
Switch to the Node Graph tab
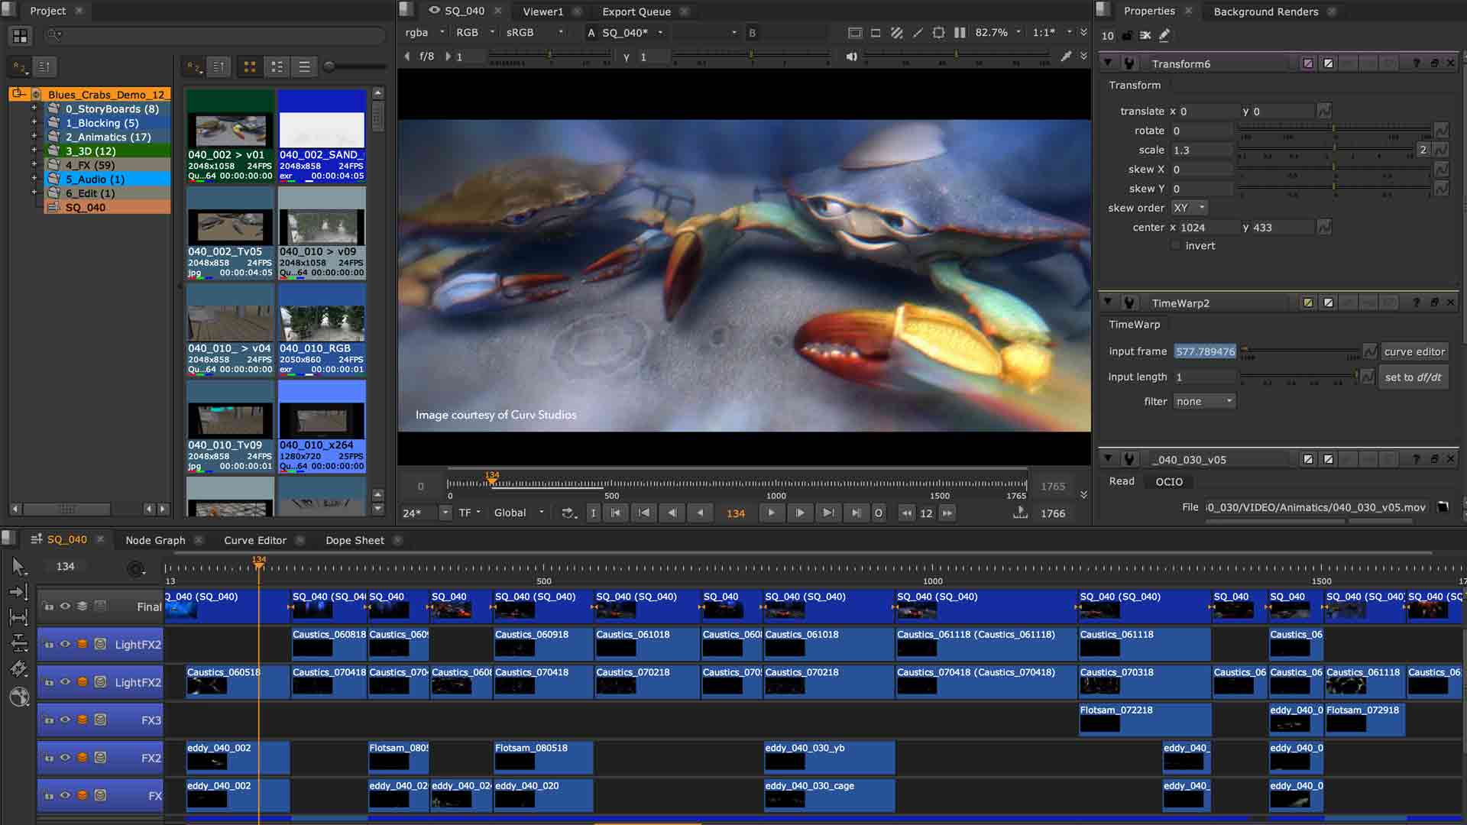click(x=155, y=540)
